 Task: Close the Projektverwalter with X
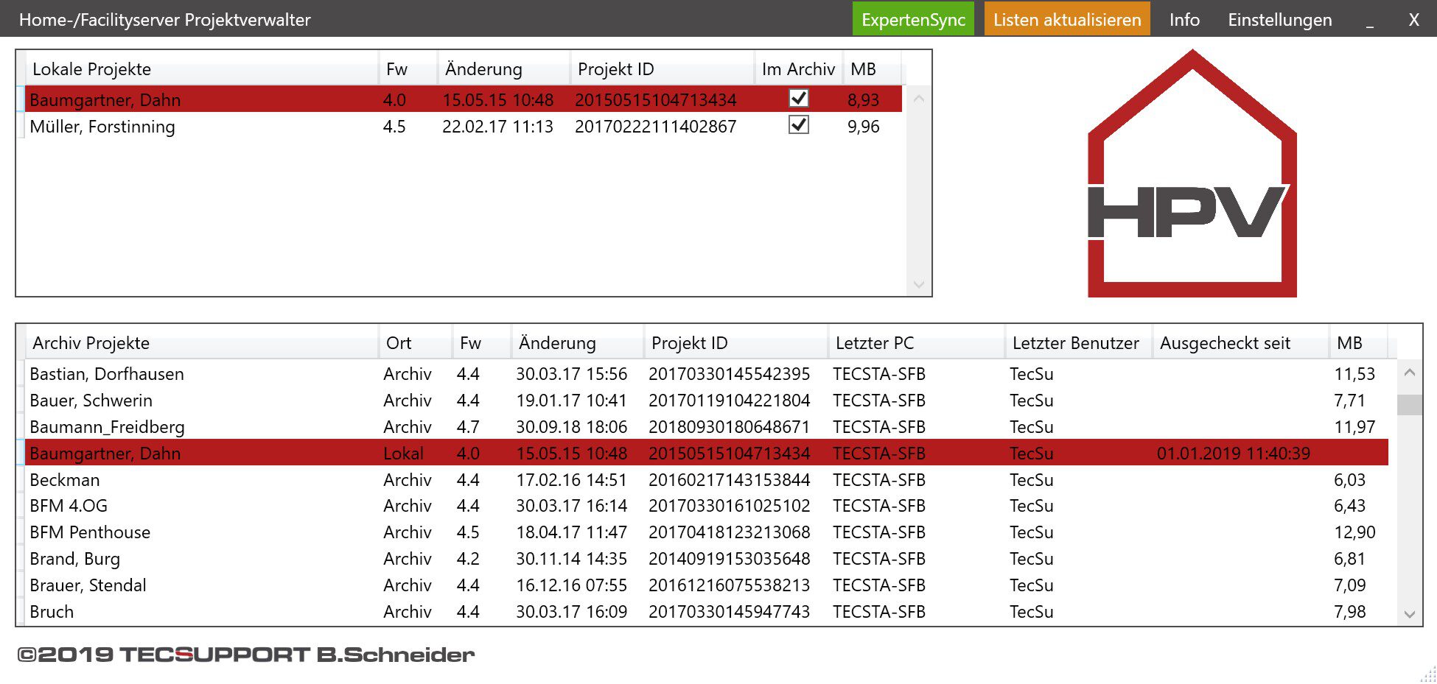(x=1413, y=19)
